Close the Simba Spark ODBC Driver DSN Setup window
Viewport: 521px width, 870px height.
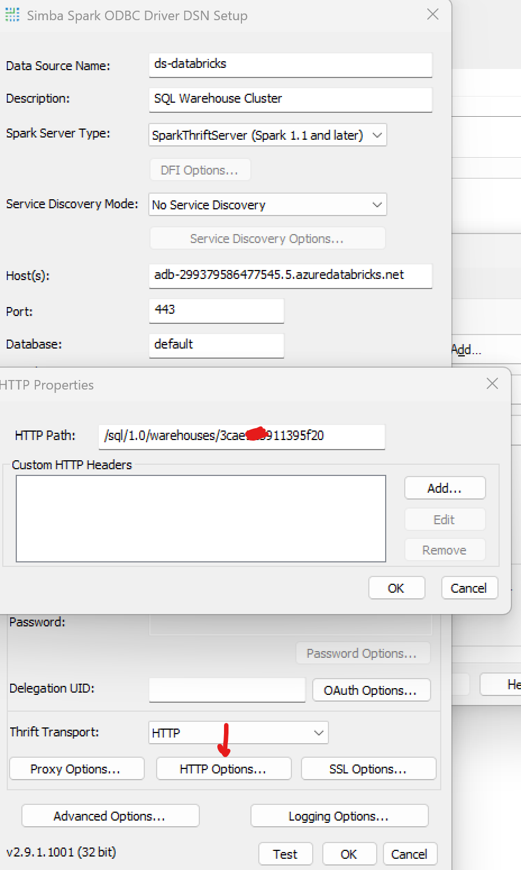[433, 15]
